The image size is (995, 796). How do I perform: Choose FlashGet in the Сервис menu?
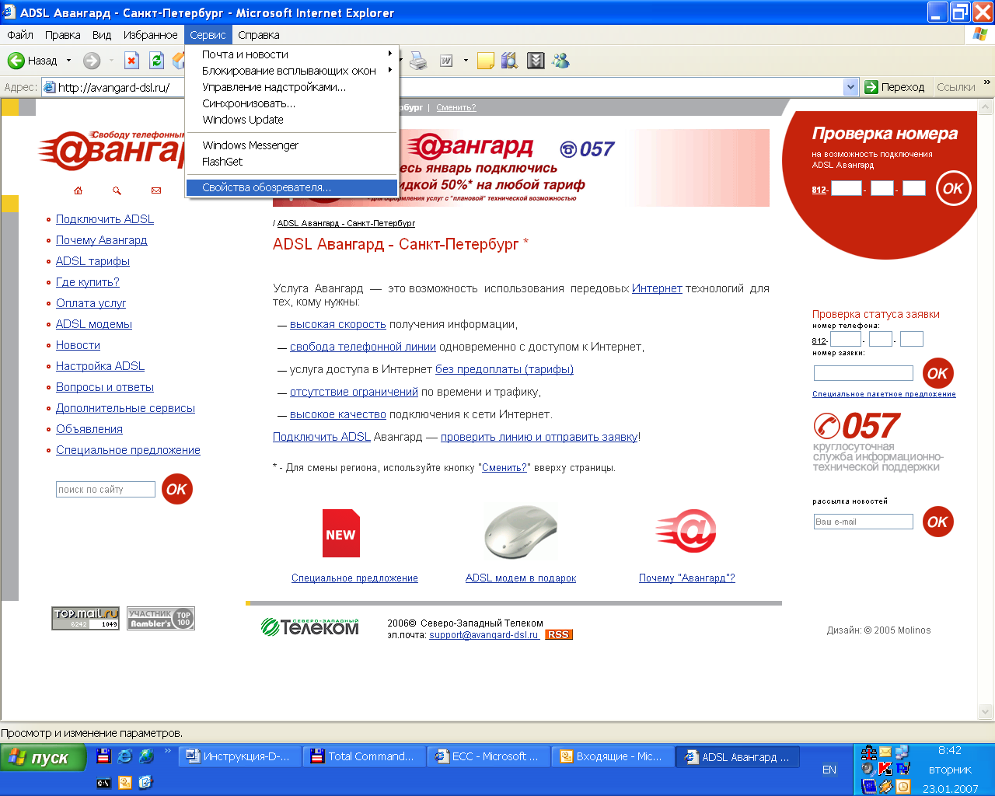[x=292, y=162]
